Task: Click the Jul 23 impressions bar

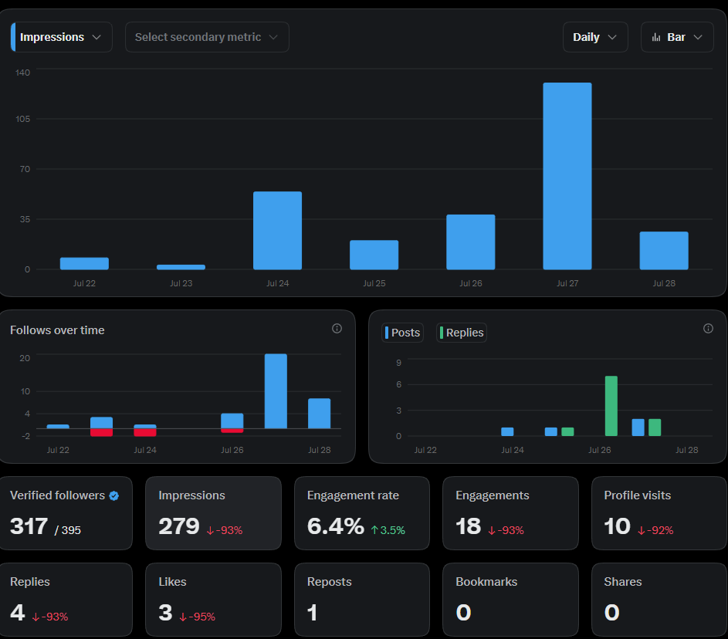Action: pos(181,267)
